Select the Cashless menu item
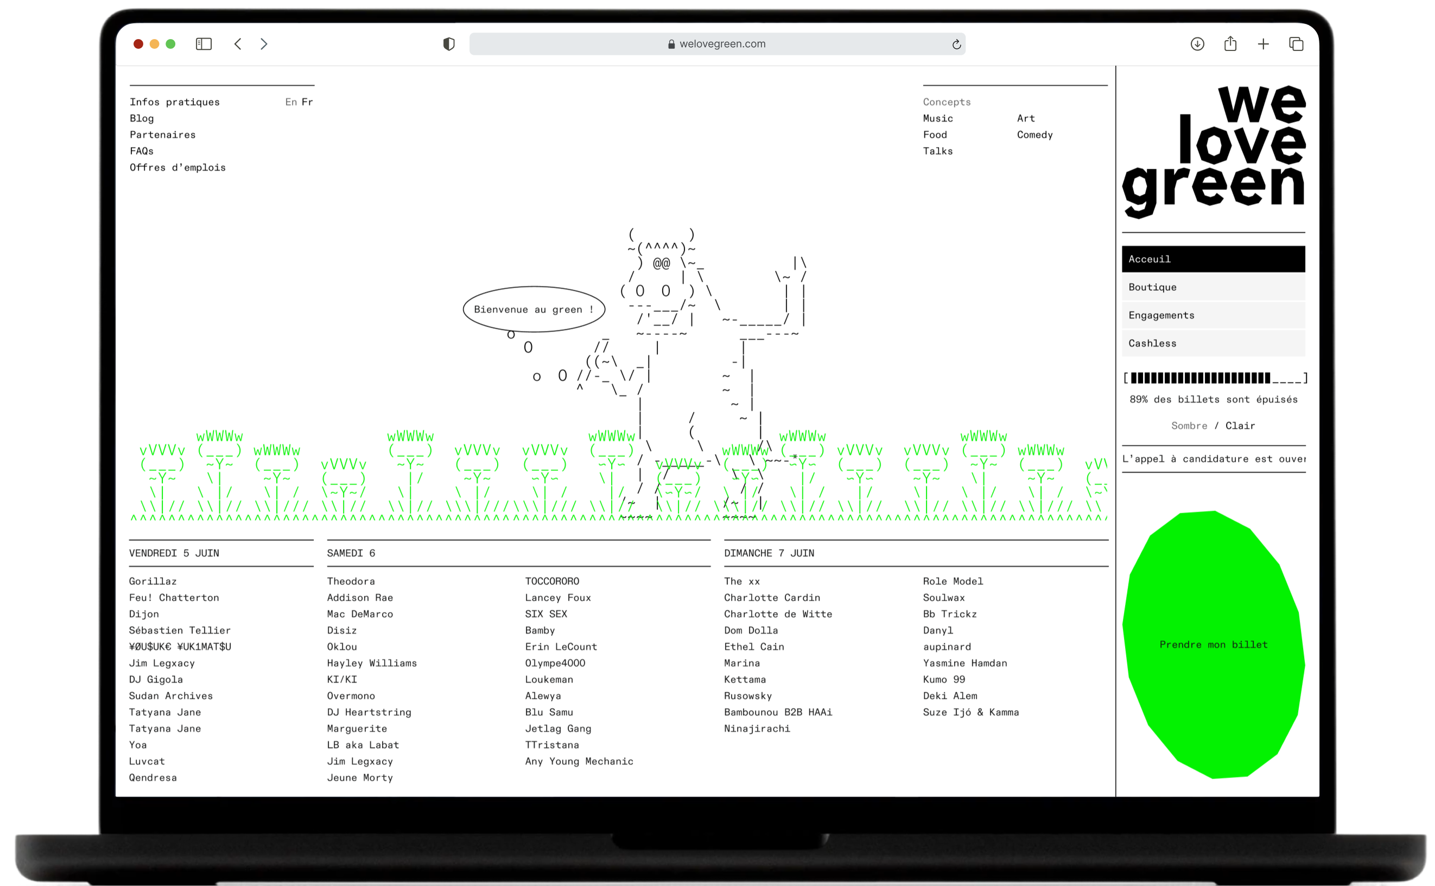 coord(1213,343)
